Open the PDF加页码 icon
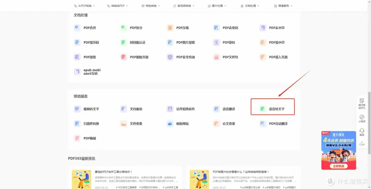 click(x=77, y=42)
